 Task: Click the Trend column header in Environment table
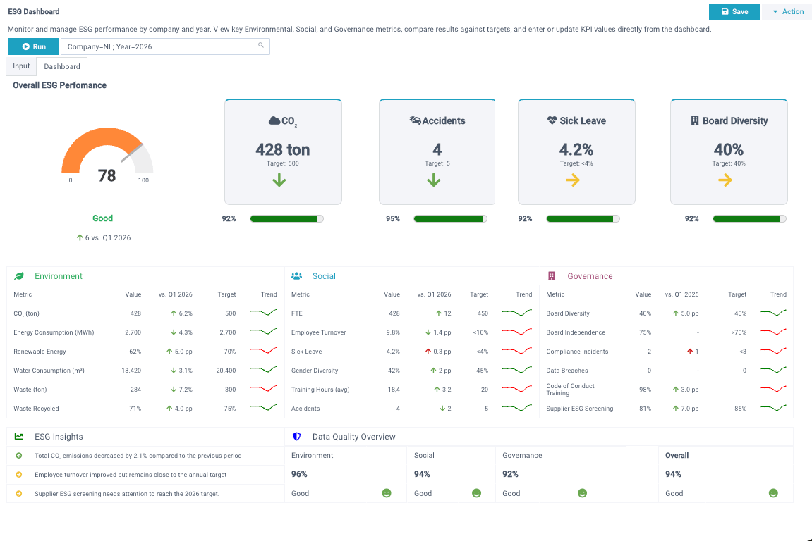pyautogui.click(x=269, y=294)
